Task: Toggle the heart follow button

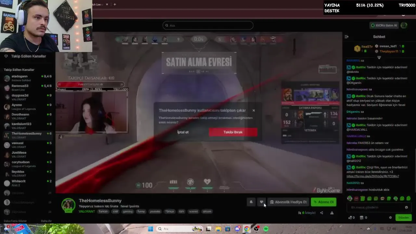Action: 261,202
